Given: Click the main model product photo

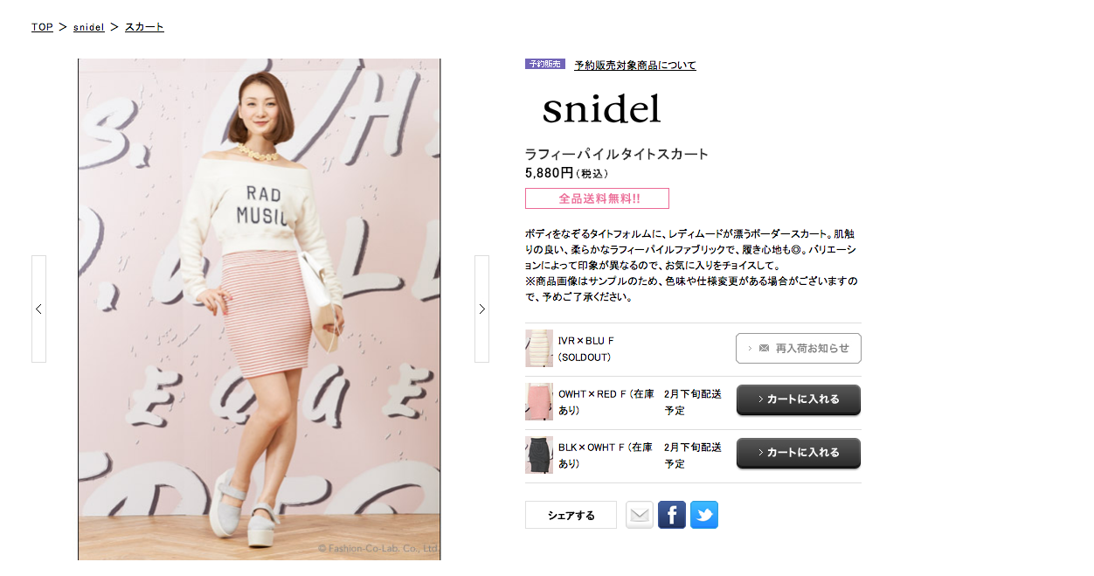Looking at the screenshot, I should click(x=260, y=309).
